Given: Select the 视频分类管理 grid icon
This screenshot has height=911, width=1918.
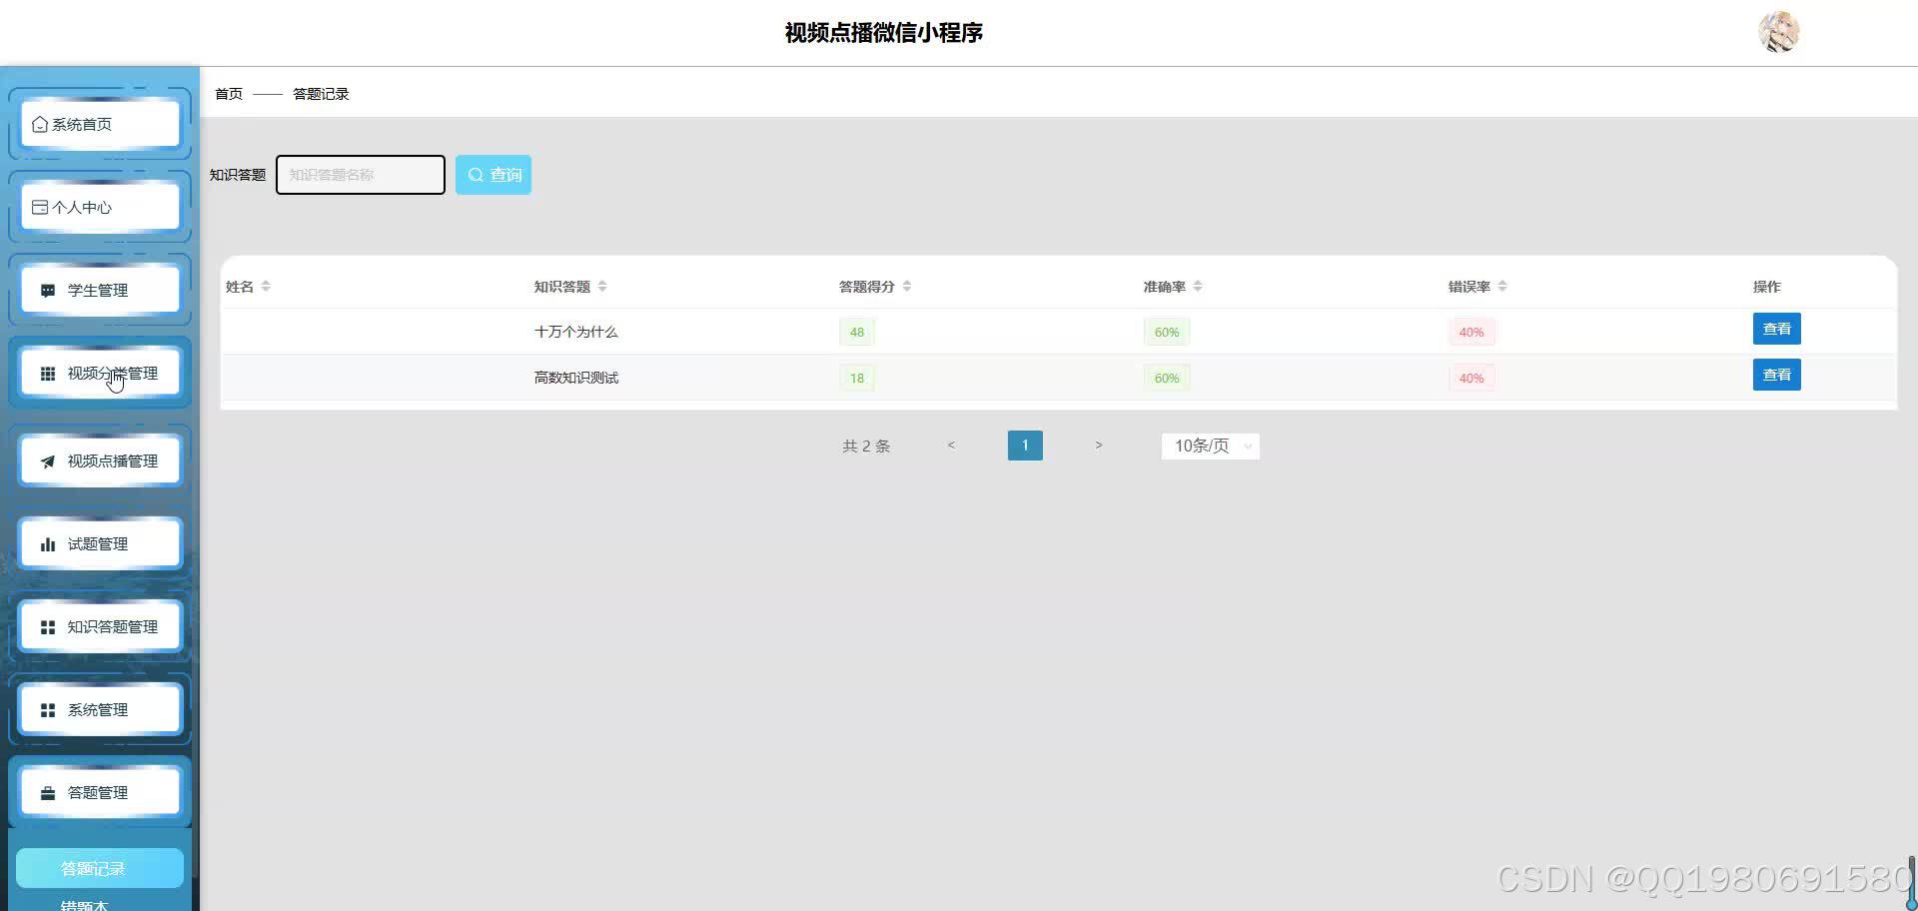Looking at the screenshot, I should 47,374.
